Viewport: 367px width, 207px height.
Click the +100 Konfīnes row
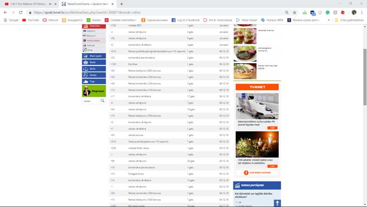[169, 64]
